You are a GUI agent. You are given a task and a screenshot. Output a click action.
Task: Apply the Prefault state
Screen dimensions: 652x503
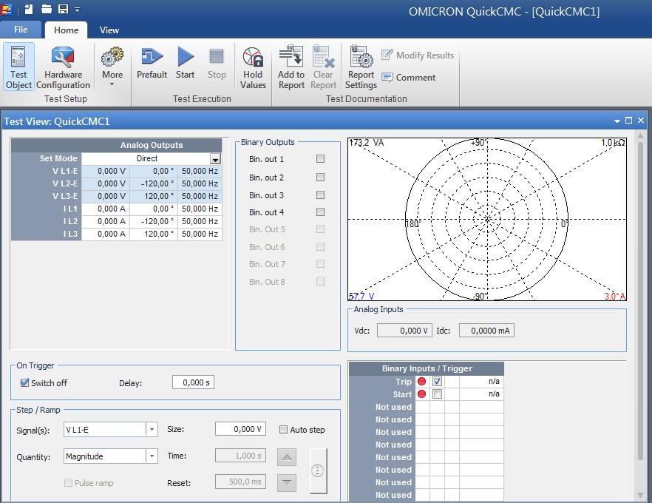[152, 63]
